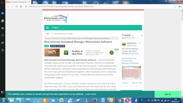Close the Best Internet Download Manager tab
This screenshot has height=103, width=183.
tap(29, 2)
